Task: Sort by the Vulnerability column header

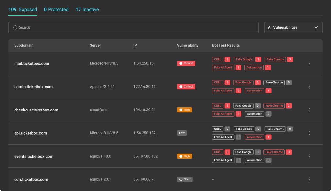Action: 187,45
